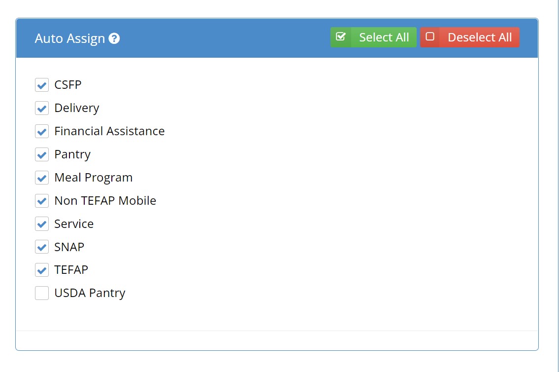Screen dimensions: 559x372
Task: Open the Auto Assign help tooltip icon
Action: 114,38
